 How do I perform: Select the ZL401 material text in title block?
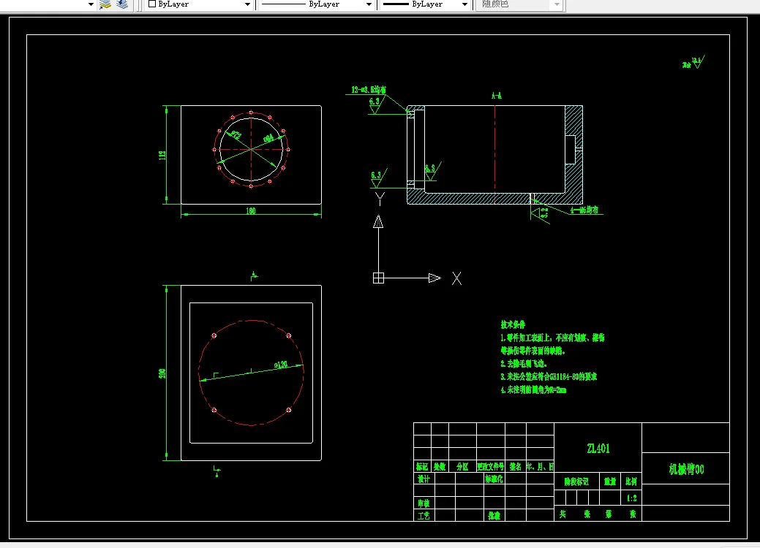(598, 449)
